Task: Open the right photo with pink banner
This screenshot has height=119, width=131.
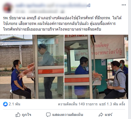Action: coord(96,67)
